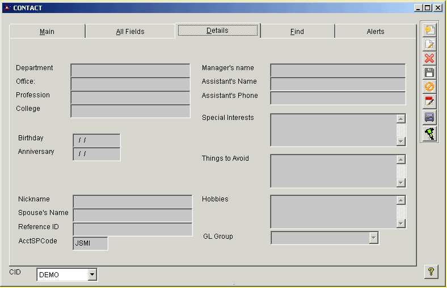Viewport: 447px width, 288px height.
Task: Switch to the Main tab
Action: pyautogui.click(x=47, y=32)
